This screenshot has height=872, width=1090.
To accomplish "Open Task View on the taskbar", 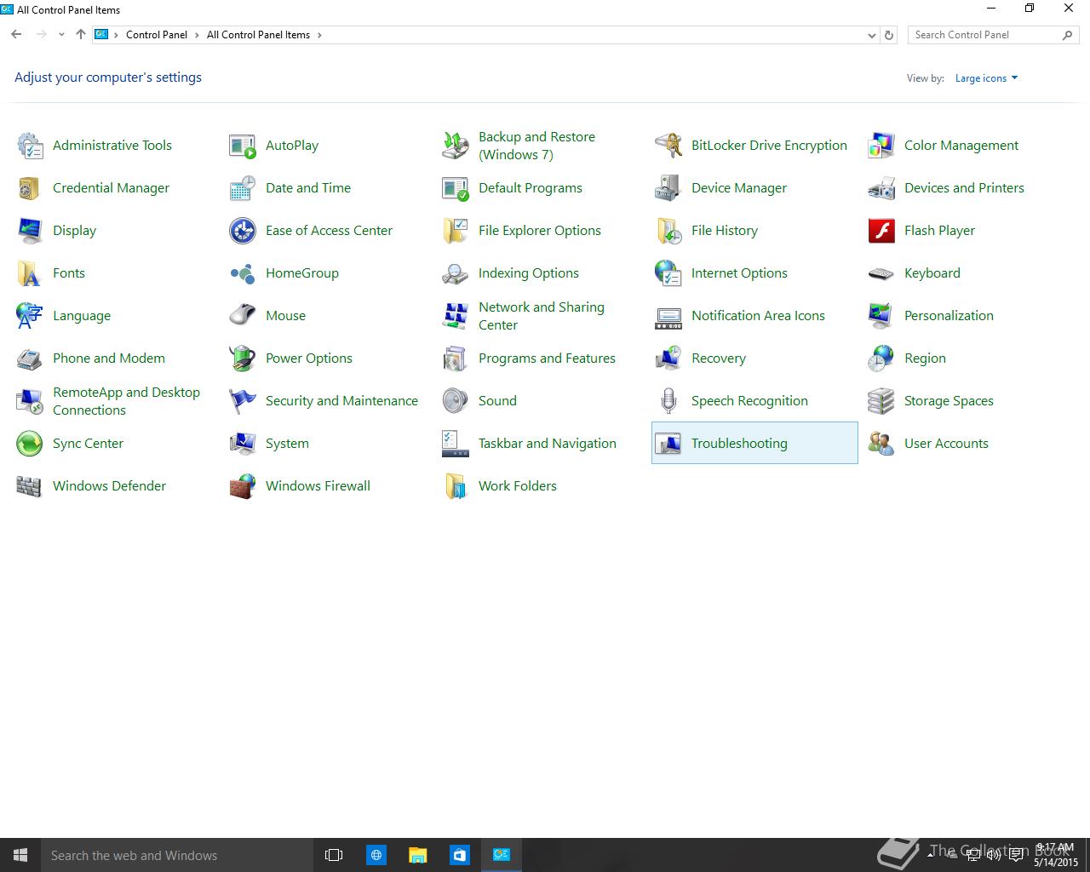I will pos(334,855).
